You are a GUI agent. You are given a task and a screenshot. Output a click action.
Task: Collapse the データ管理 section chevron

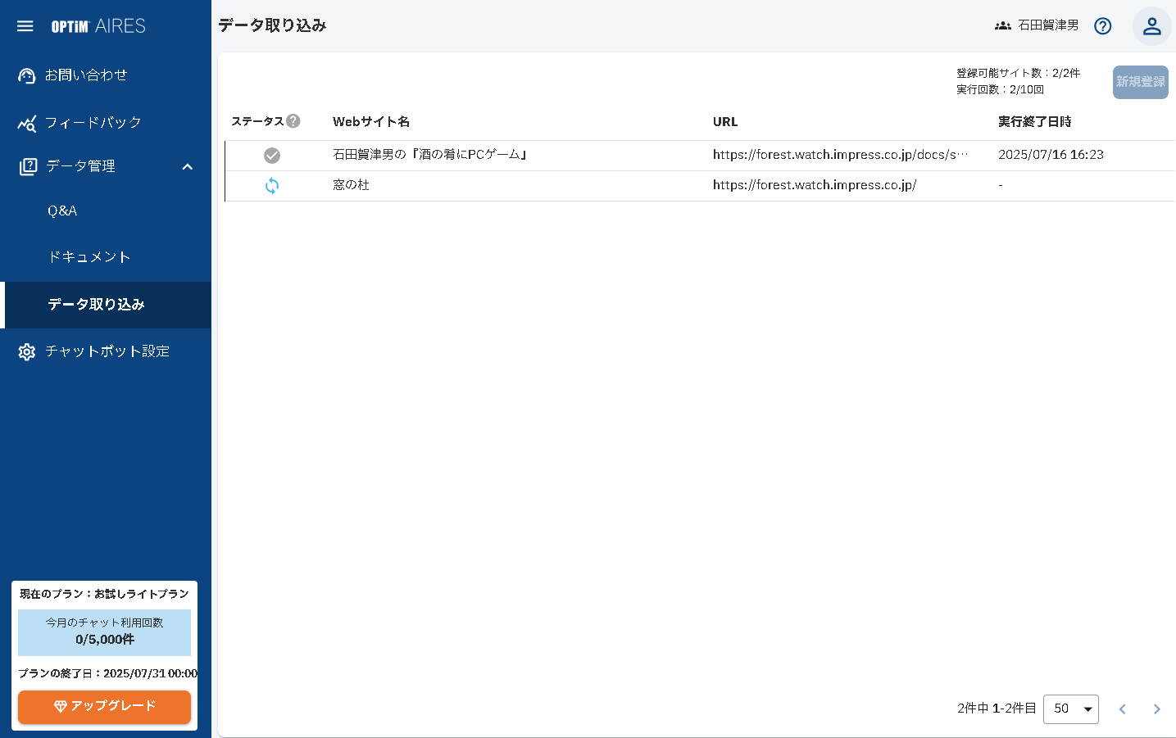(x=188, y=165)
